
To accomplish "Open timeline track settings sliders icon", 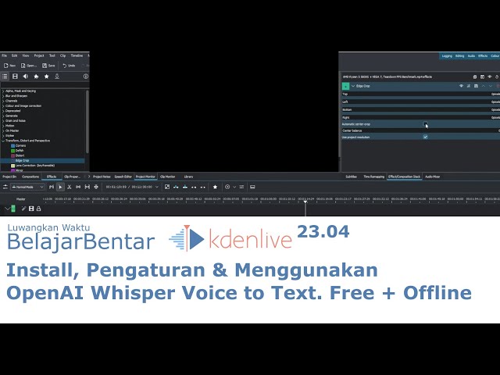I will point(241,187).
